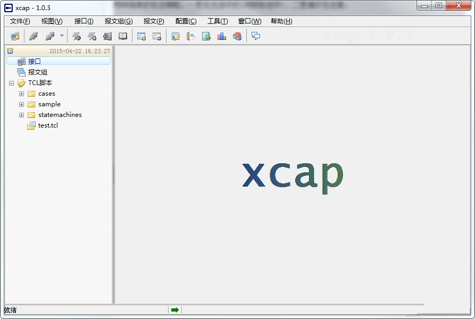
Task: Expand the statemachines folder
Action: pos(21,115)
